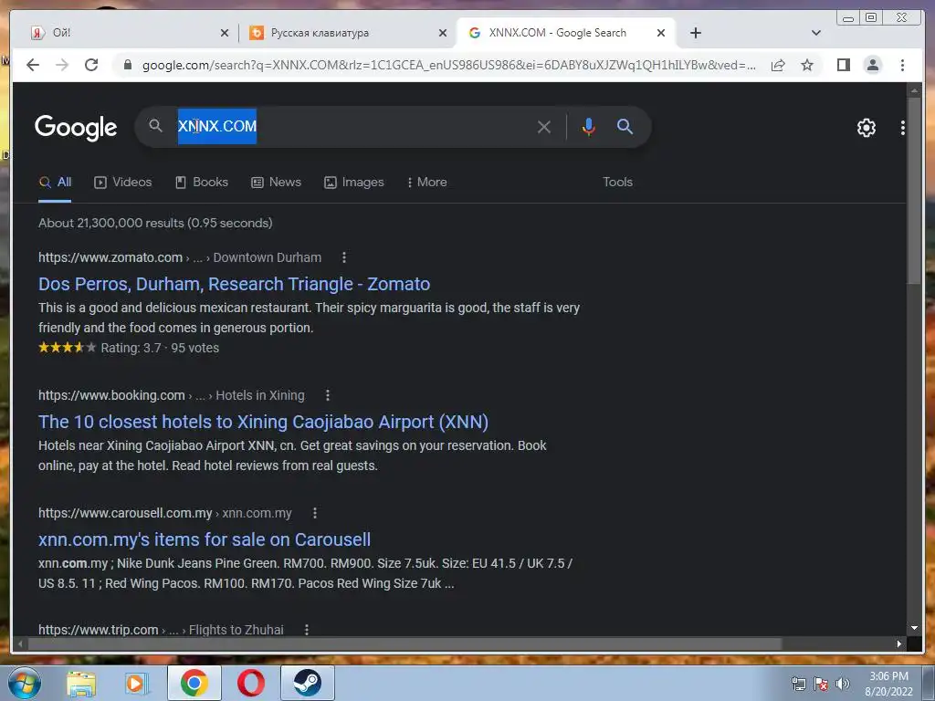Launch Windows Media Player from taskbar

pos(137,684)
